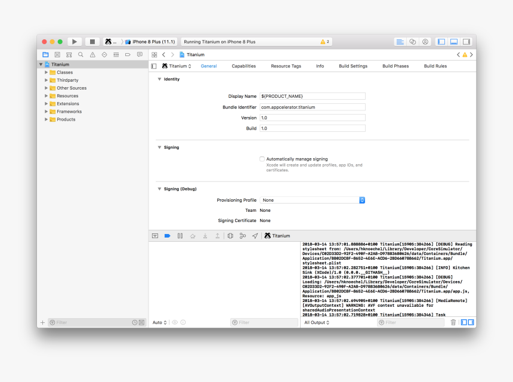The width and height of the screenshot is (513, 382).
Task: Open the Provisioning Profile dropdown
Action: tap(313, 200)
